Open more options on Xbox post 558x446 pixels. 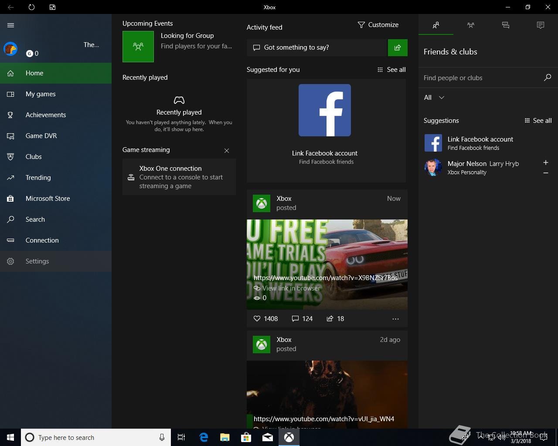(395, 319)
